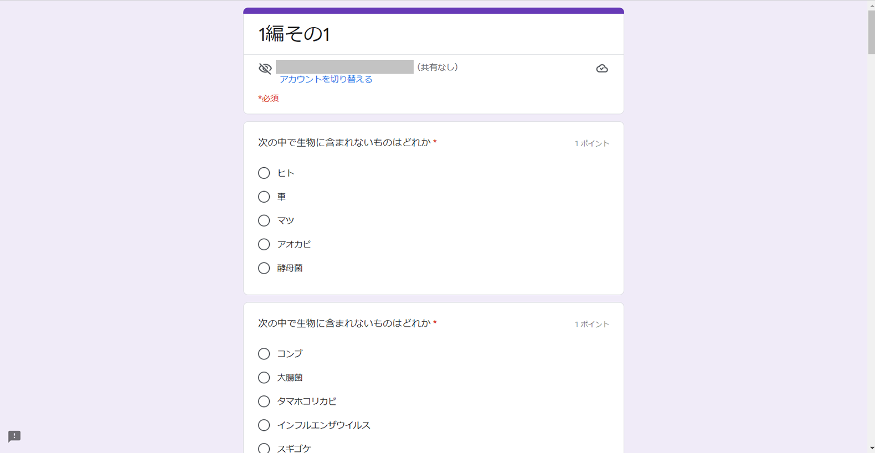Image resolution: width=875 pixels, height=453 pixels.
Task: Pick the アオカビ radio button
Action: point(264,245)
